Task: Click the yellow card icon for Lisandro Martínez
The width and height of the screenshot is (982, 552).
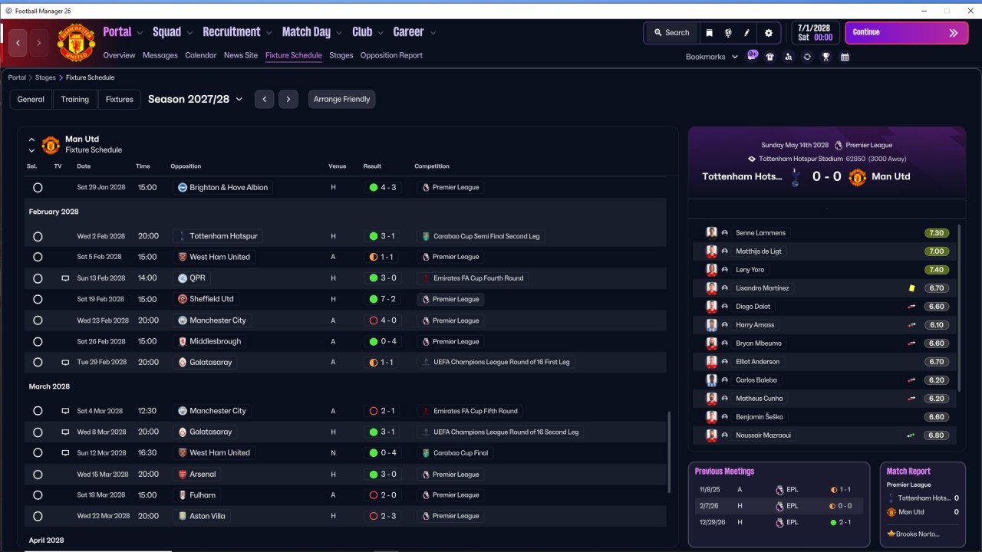Action: 911,288
